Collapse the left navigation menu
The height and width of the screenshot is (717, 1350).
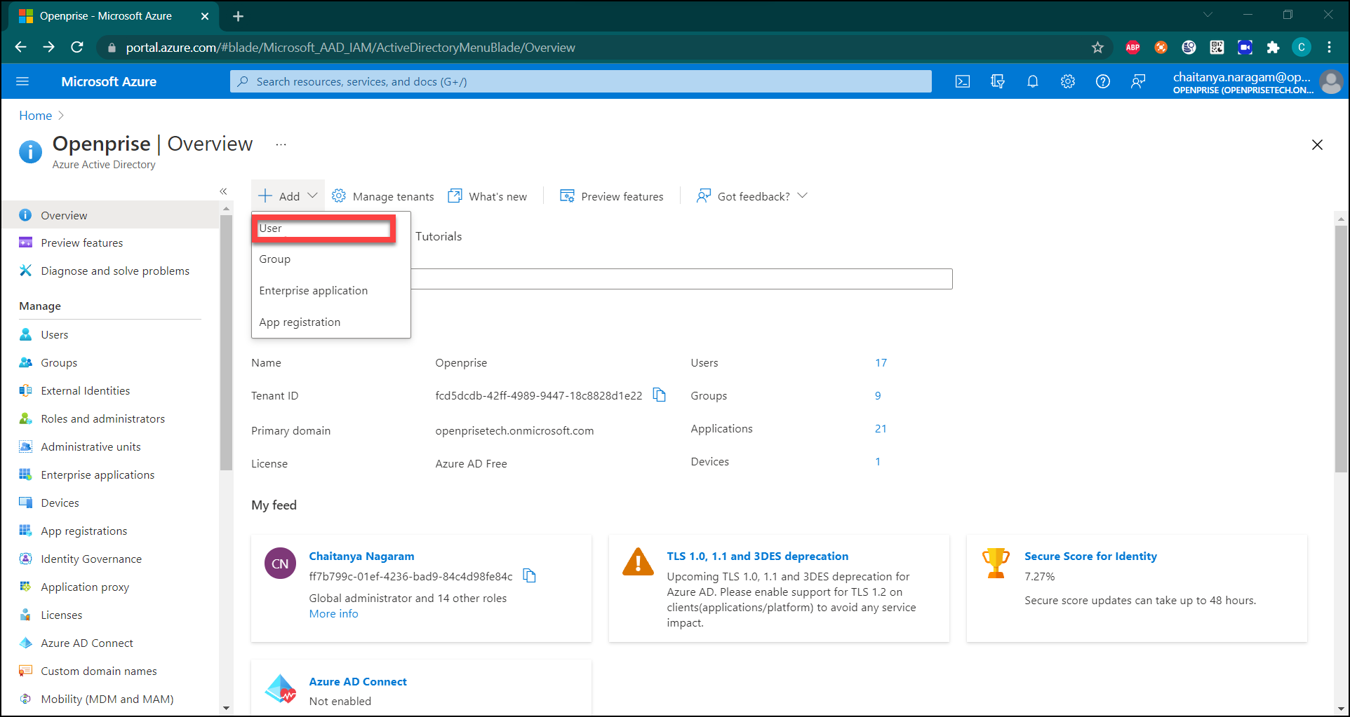click(x=223, y=191)
